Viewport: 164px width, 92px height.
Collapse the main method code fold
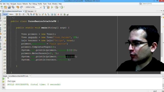click(x=9, y=28)
